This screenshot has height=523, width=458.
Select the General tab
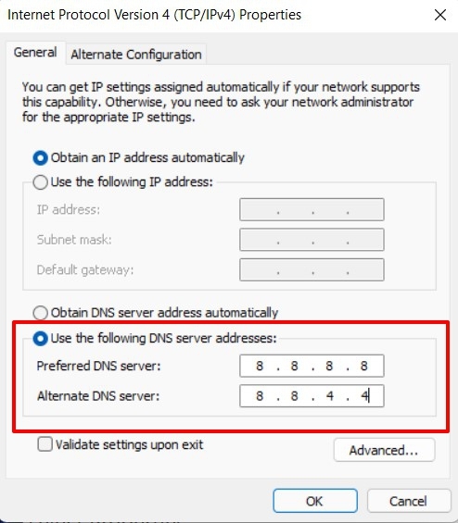pyautogui.click(x=35, y=53)
